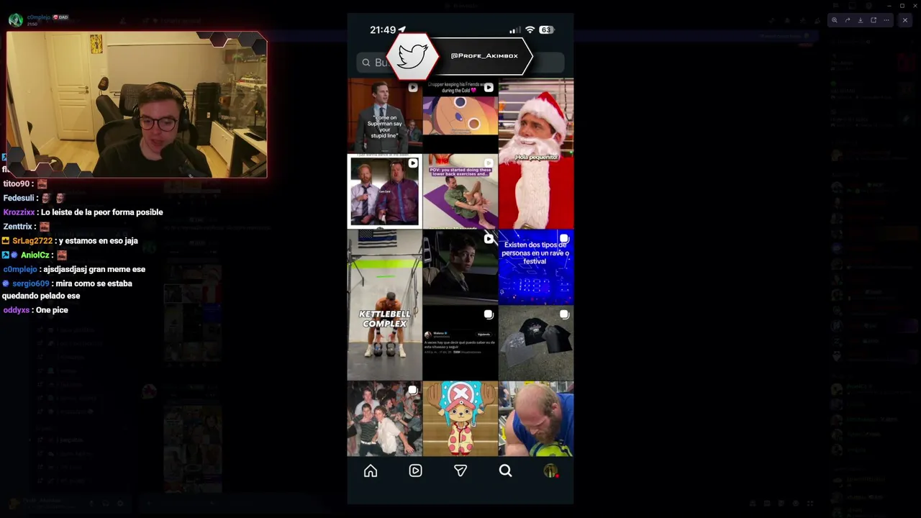Close the media viewer with the X button
This screenshot has height=518, width=921.
coord(905,20)
